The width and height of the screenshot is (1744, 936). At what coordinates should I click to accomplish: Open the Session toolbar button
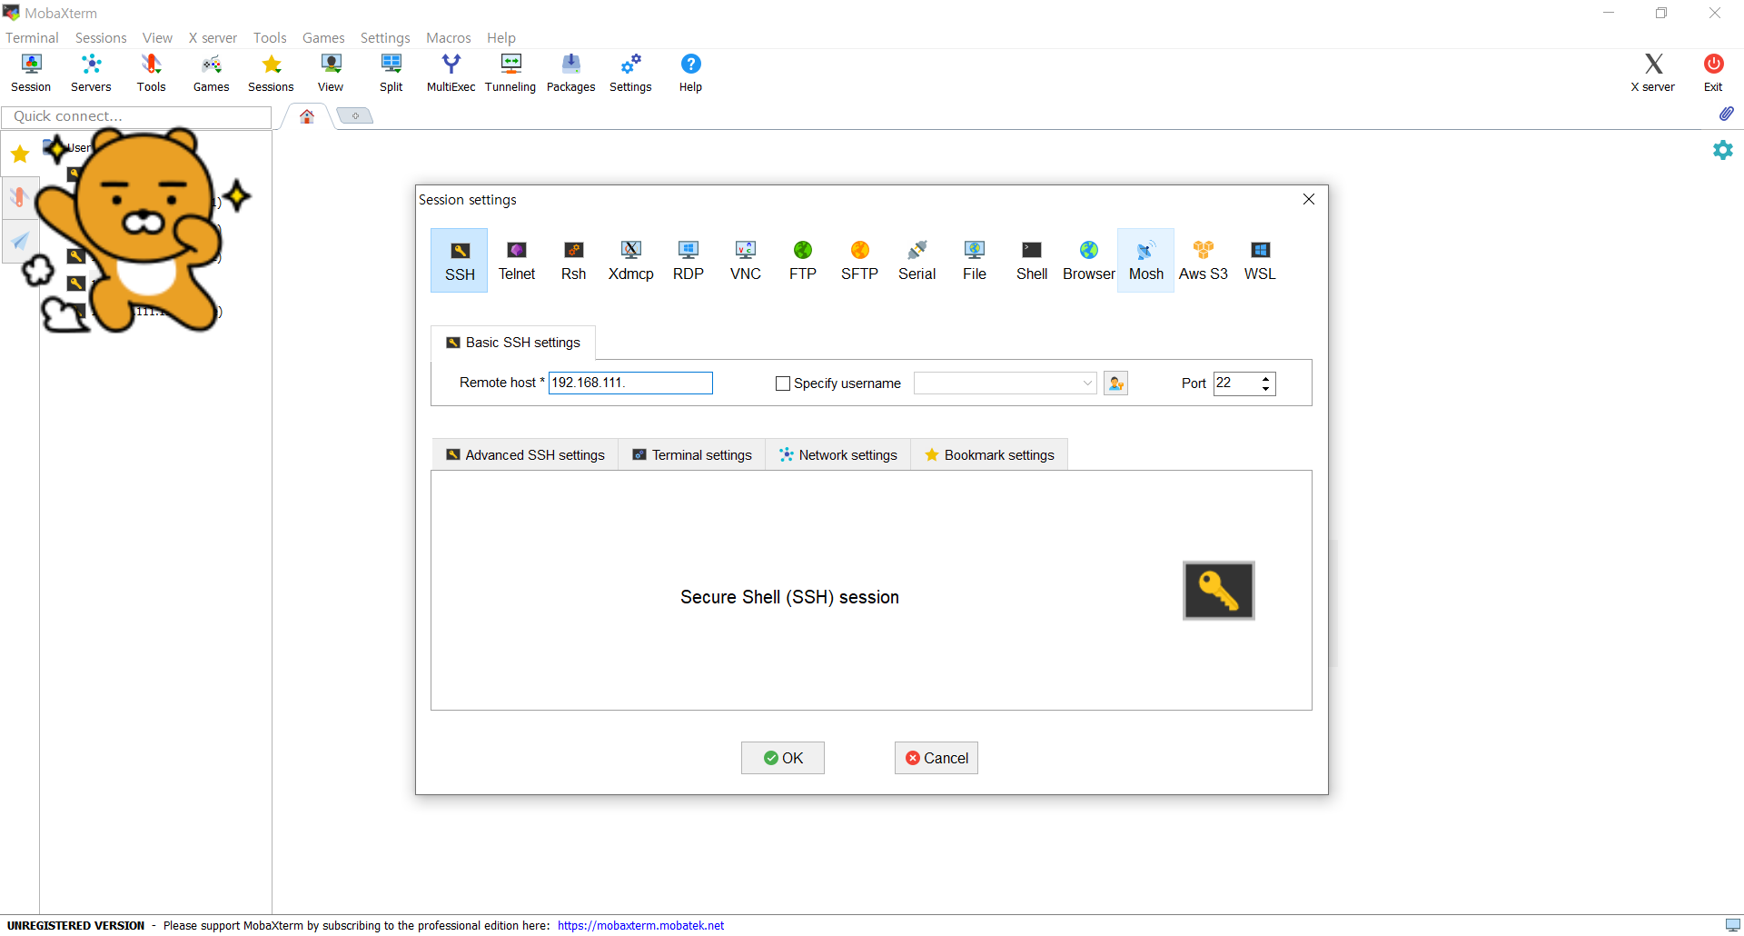(31, 73)
